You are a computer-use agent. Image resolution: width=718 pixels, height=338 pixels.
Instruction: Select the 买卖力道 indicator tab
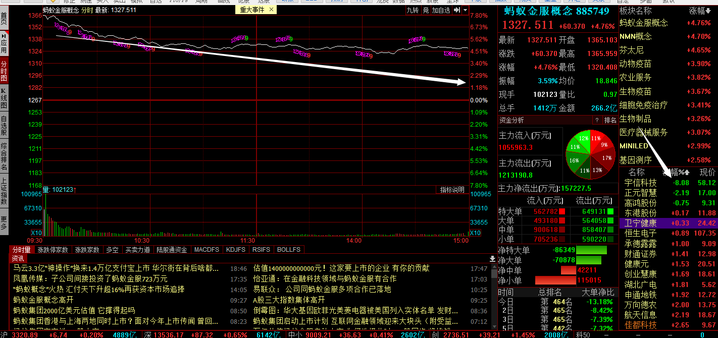click(137, 250)
